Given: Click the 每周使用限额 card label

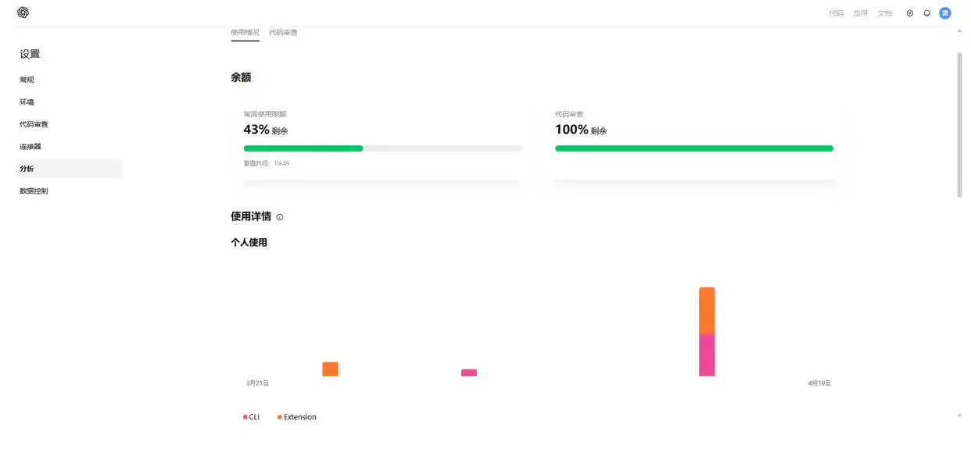Looking at the screenshot, I should point(265,114).
